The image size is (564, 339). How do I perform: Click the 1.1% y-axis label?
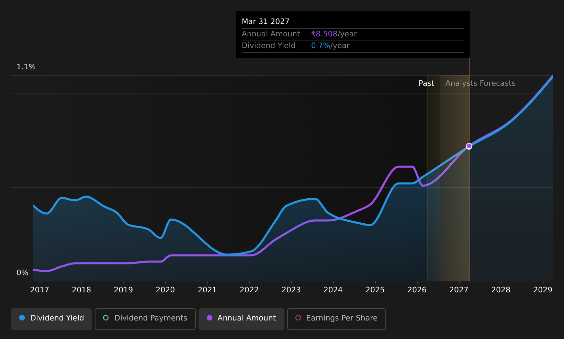(x=26, y=67)
